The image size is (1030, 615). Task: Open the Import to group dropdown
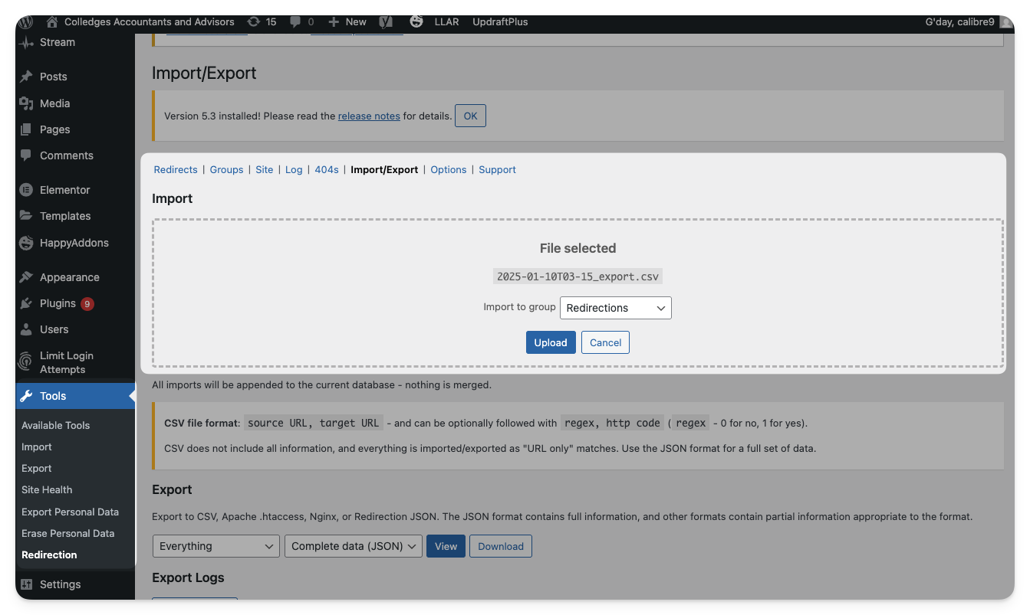[615, 308]
